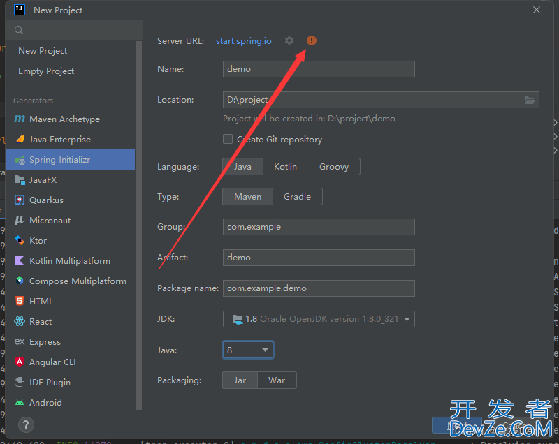Image resolution: width=559 pixels, height=444 pixels.
Task: Select War packaging
Action: tap(277, 380)
